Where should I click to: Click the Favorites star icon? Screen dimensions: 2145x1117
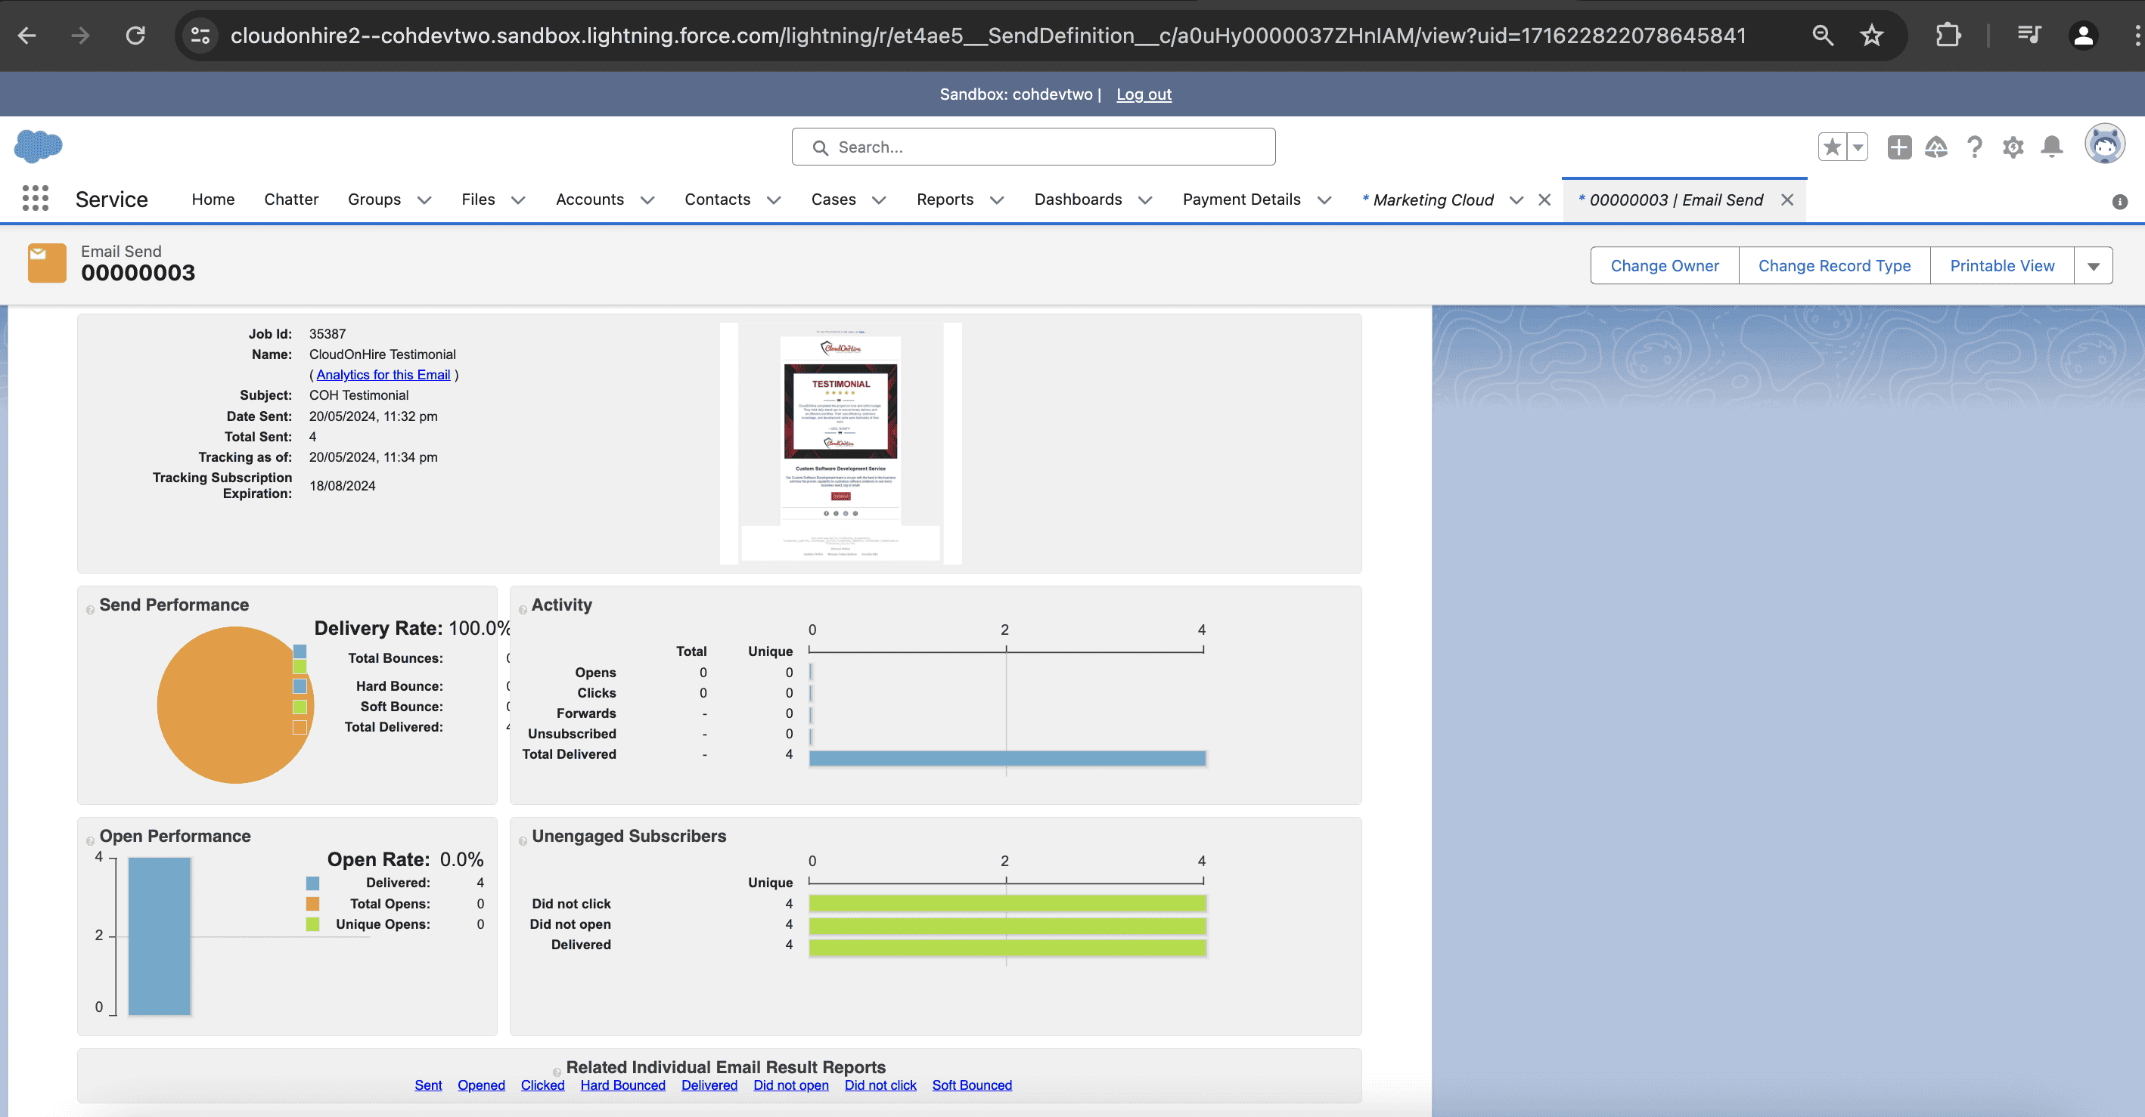1832,147
